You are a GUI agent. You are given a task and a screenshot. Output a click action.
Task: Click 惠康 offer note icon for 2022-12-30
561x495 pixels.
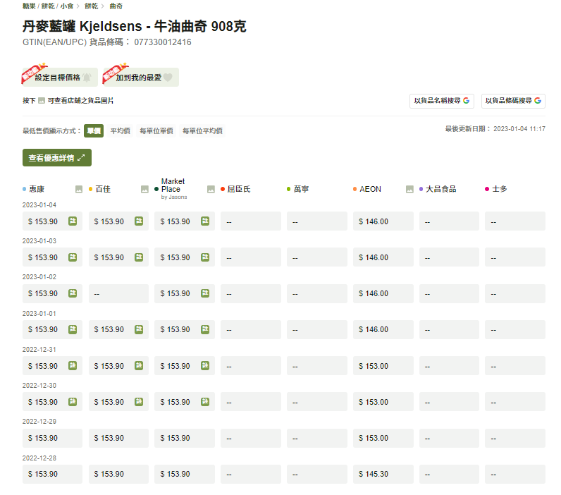coord(73,402)
